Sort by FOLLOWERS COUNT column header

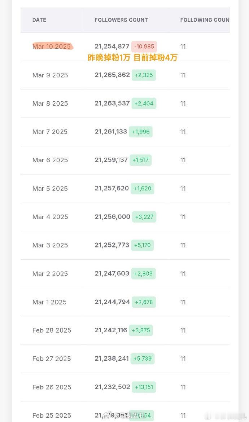pos(121,20)
